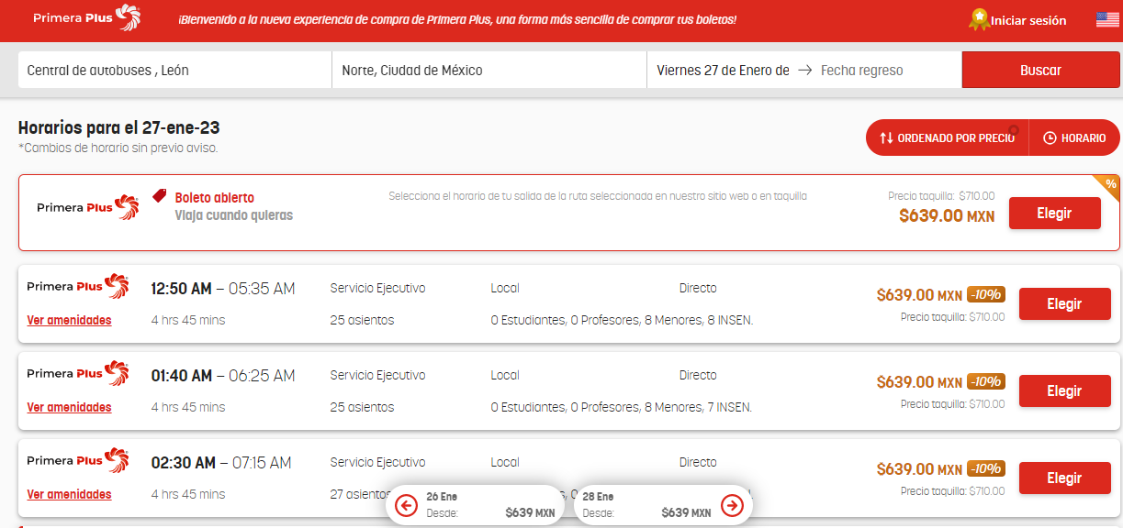Set the Fecha regreso return date
The image size is (1123, 528).
(x=861, y=70)
